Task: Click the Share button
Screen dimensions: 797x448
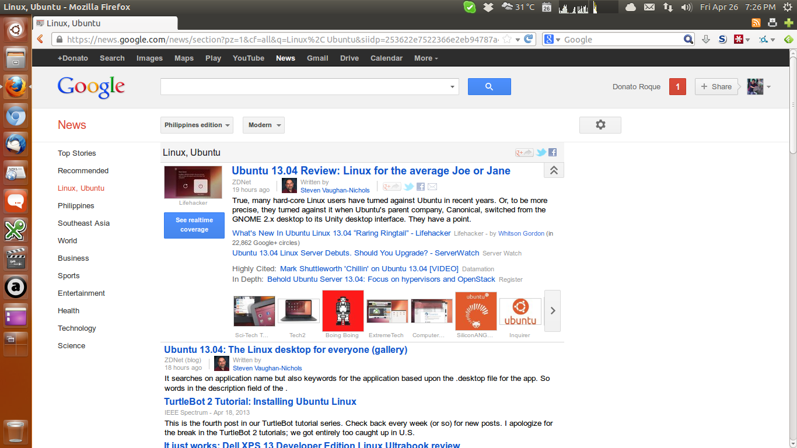Action: coord(716,86)
